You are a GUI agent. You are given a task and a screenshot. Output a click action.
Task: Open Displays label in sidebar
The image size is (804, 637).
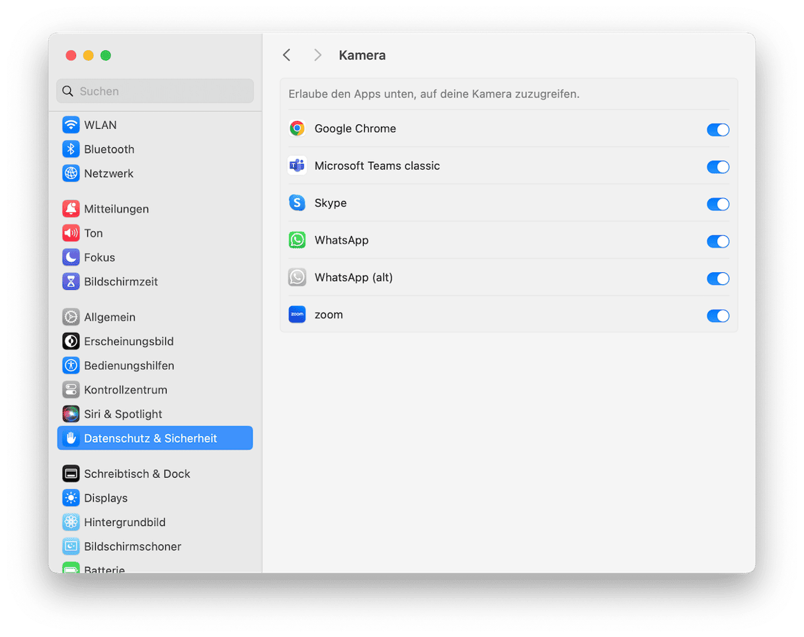pyautogui.click(x=106, y=498)
